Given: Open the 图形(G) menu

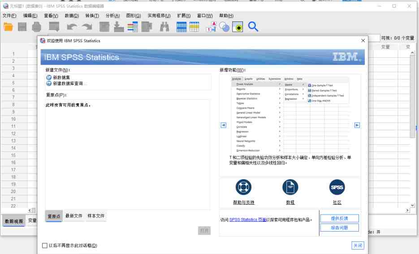Looking at the screenshot, I should (134, 16).
